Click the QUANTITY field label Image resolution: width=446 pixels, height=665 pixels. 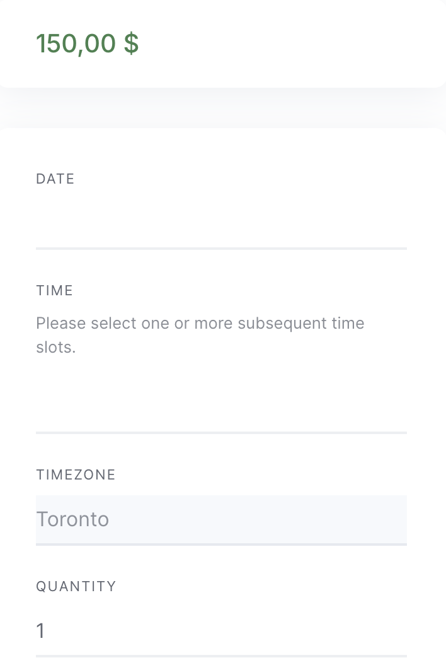coord(76,586)
